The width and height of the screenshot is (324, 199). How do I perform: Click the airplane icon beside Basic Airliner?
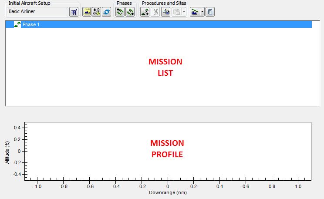point(74,12)
